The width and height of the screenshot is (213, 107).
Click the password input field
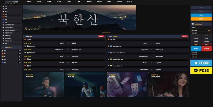pyautogui.click(x=201, y=11)
